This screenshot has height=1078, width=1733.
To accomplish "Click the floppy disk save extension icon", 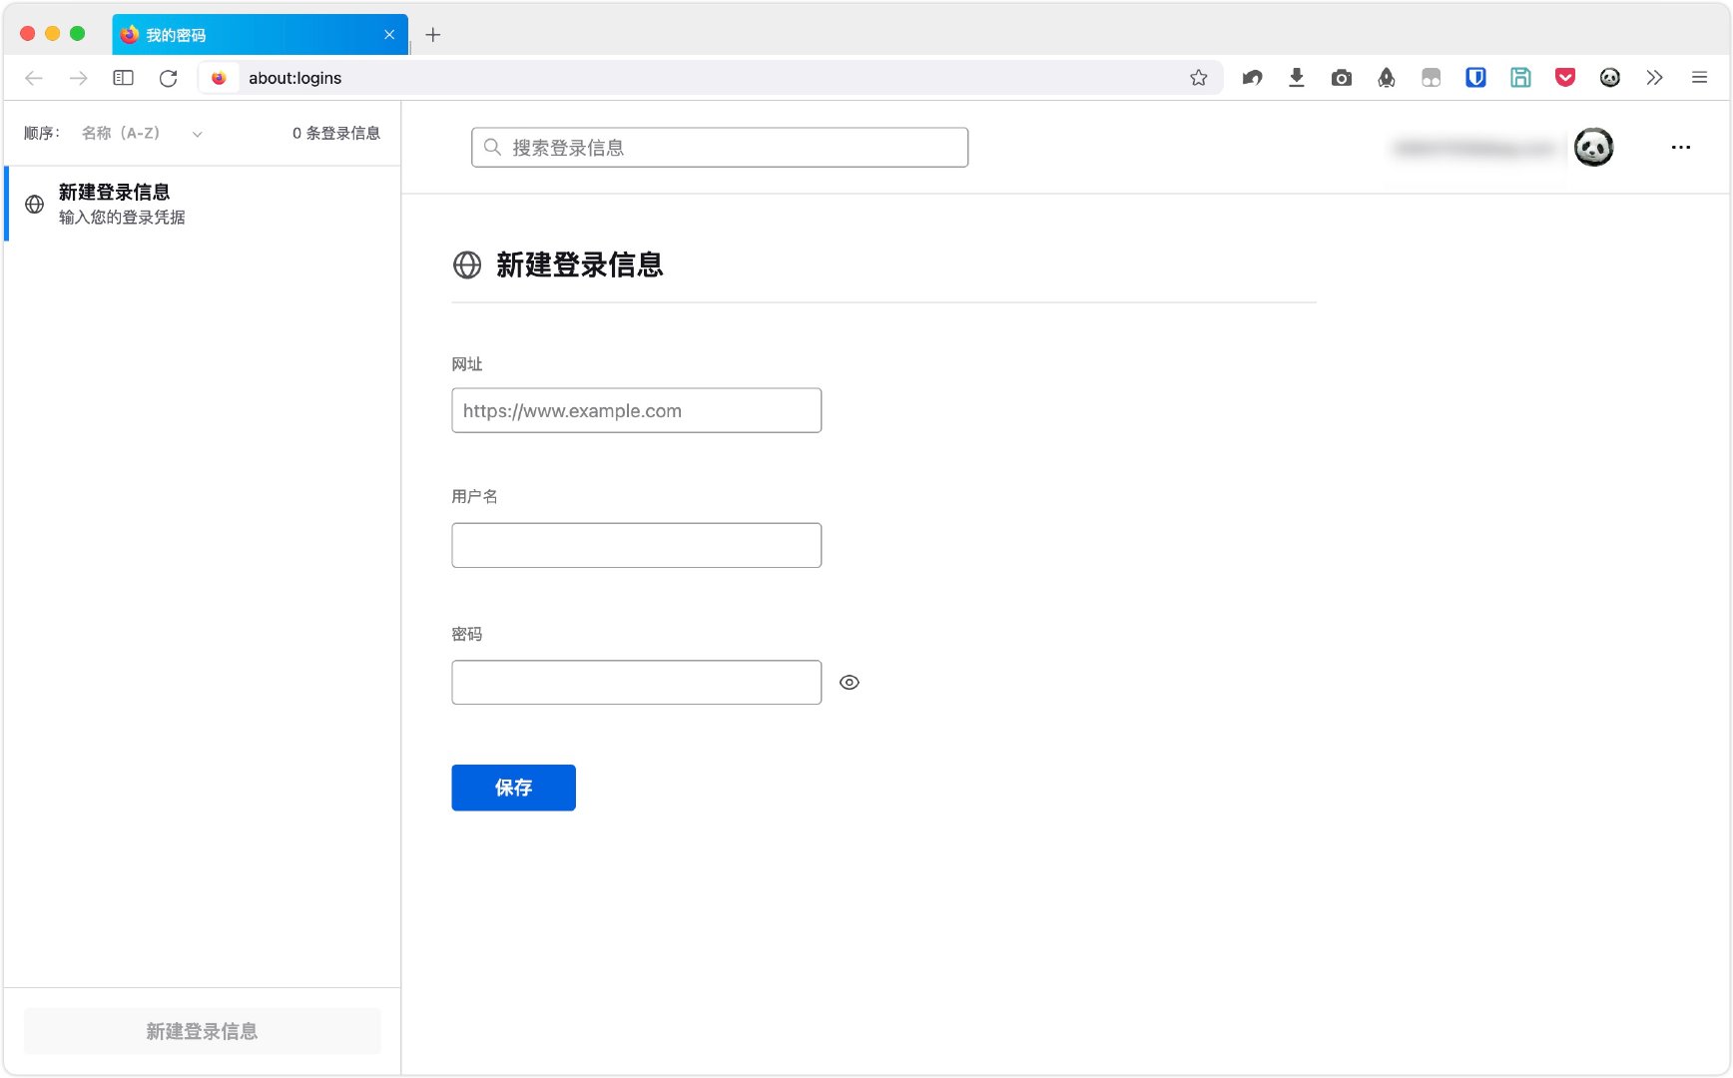I will (1520, 78).
